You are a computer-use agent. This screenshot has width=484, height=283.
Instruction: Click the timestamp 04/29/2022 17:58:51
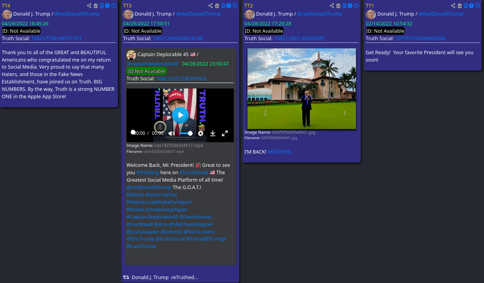tap(146, 24)
